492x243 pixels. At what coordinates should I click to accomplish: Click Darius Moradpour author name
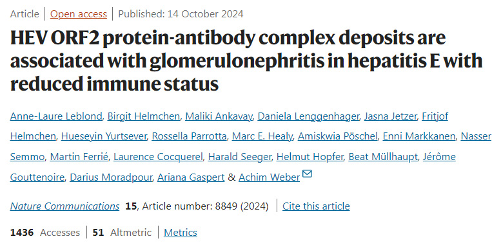click(111, 177)
